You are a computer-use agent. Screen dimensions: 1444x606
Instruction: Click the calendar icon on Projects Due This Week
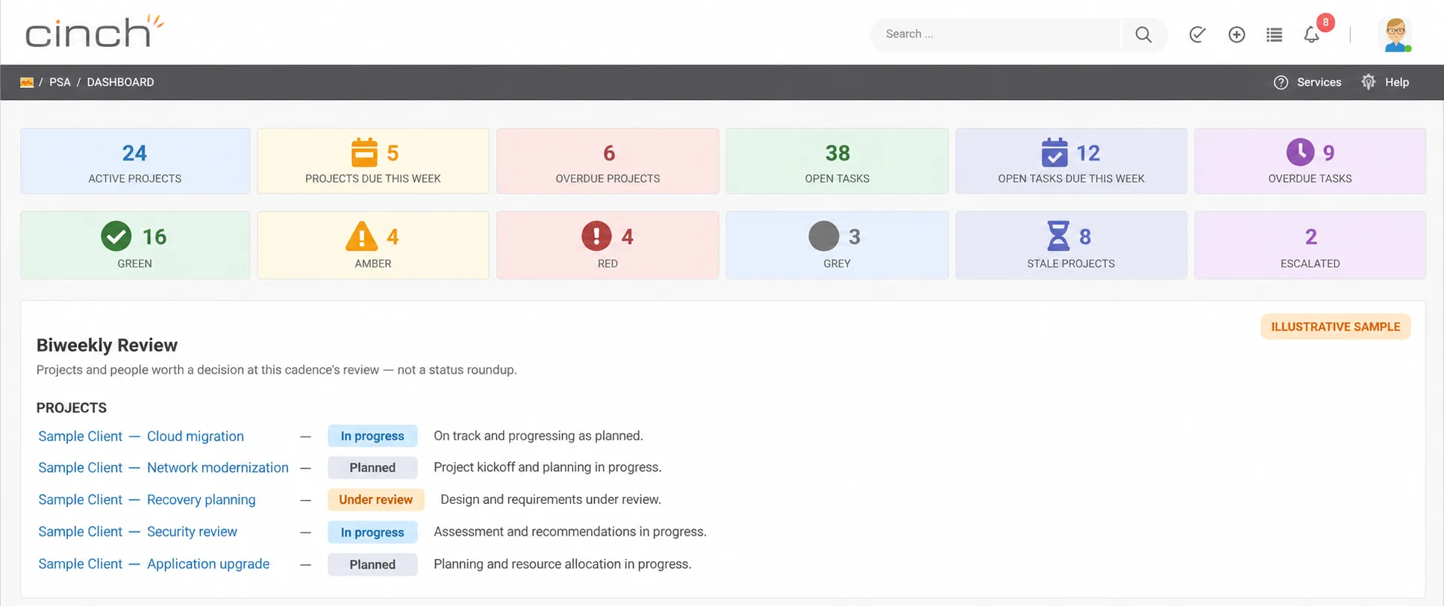pos(364,152)
